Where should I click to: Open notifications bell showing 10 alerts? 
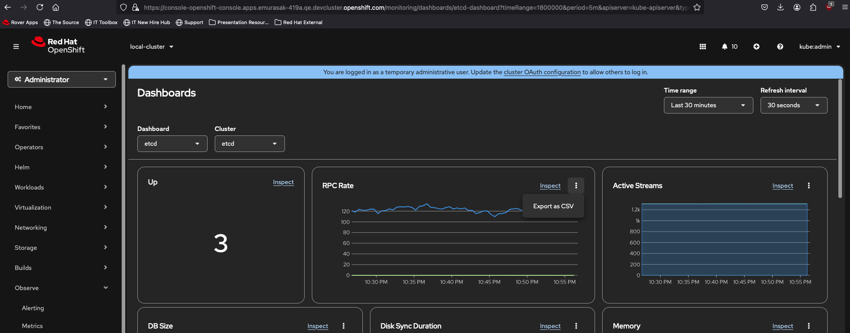(x=729, y=46)
